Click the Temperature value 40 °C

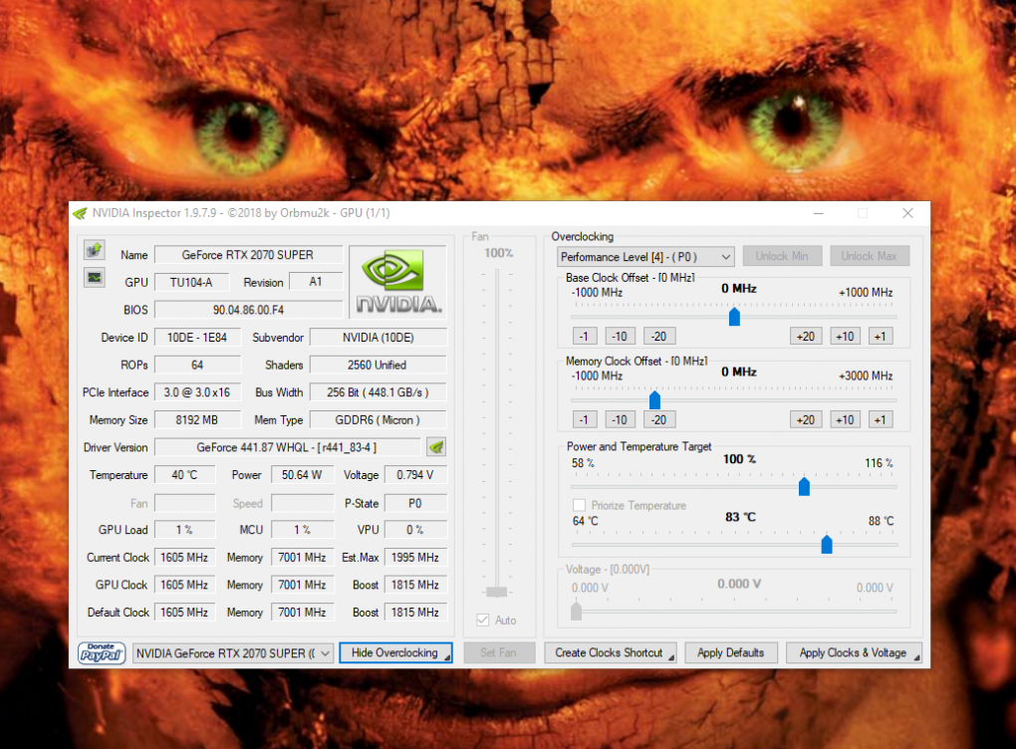[x=184, y=475]
